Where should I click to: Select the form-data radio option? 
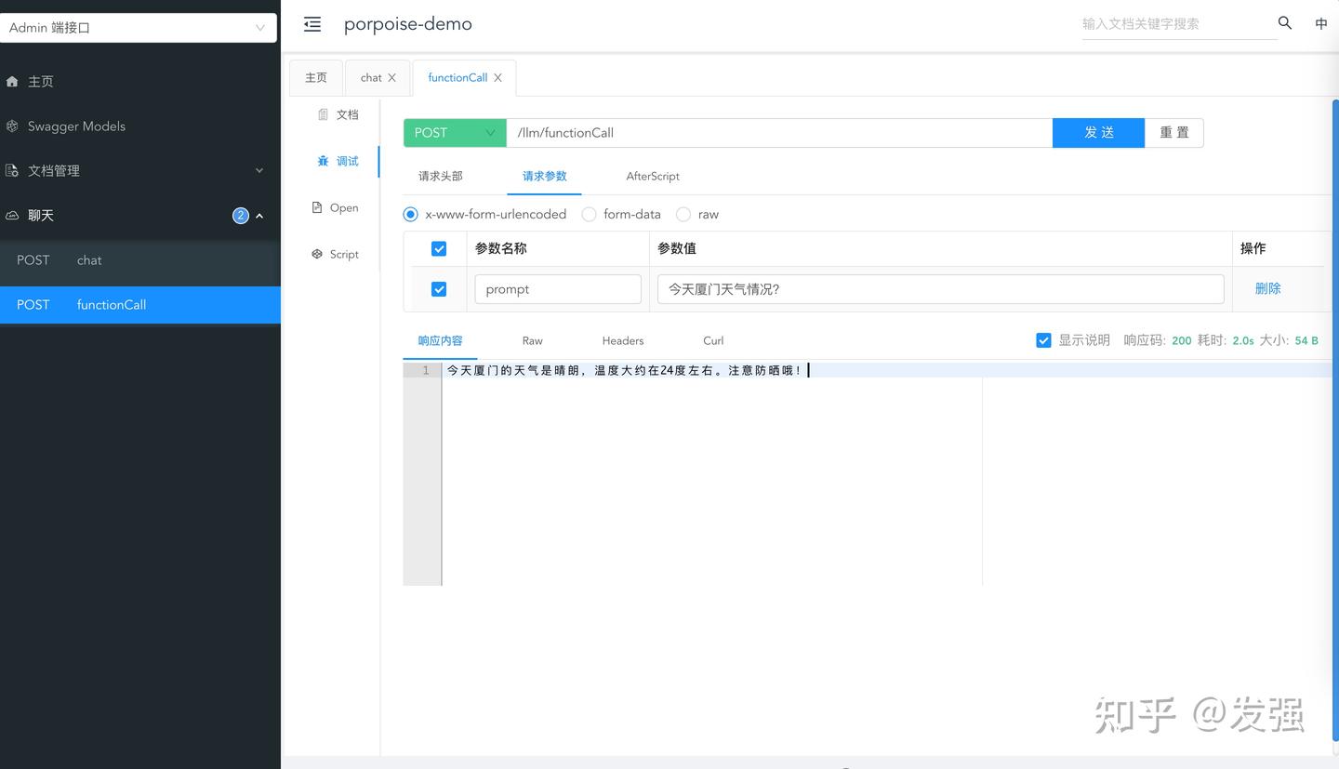(589, 214)
